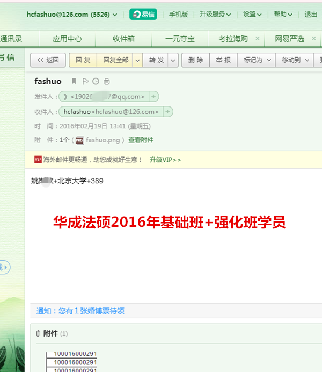Close the 考拉海购 tab
This screenshot has height=372, width=322.
[x=258, y=38]
